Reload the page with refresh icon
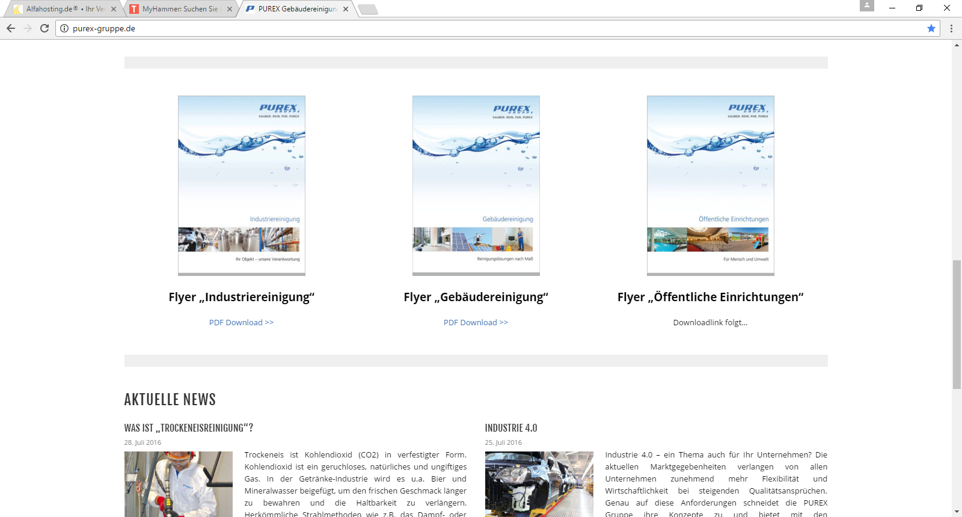This screenshot has width=962, height=517. (44, 28)
